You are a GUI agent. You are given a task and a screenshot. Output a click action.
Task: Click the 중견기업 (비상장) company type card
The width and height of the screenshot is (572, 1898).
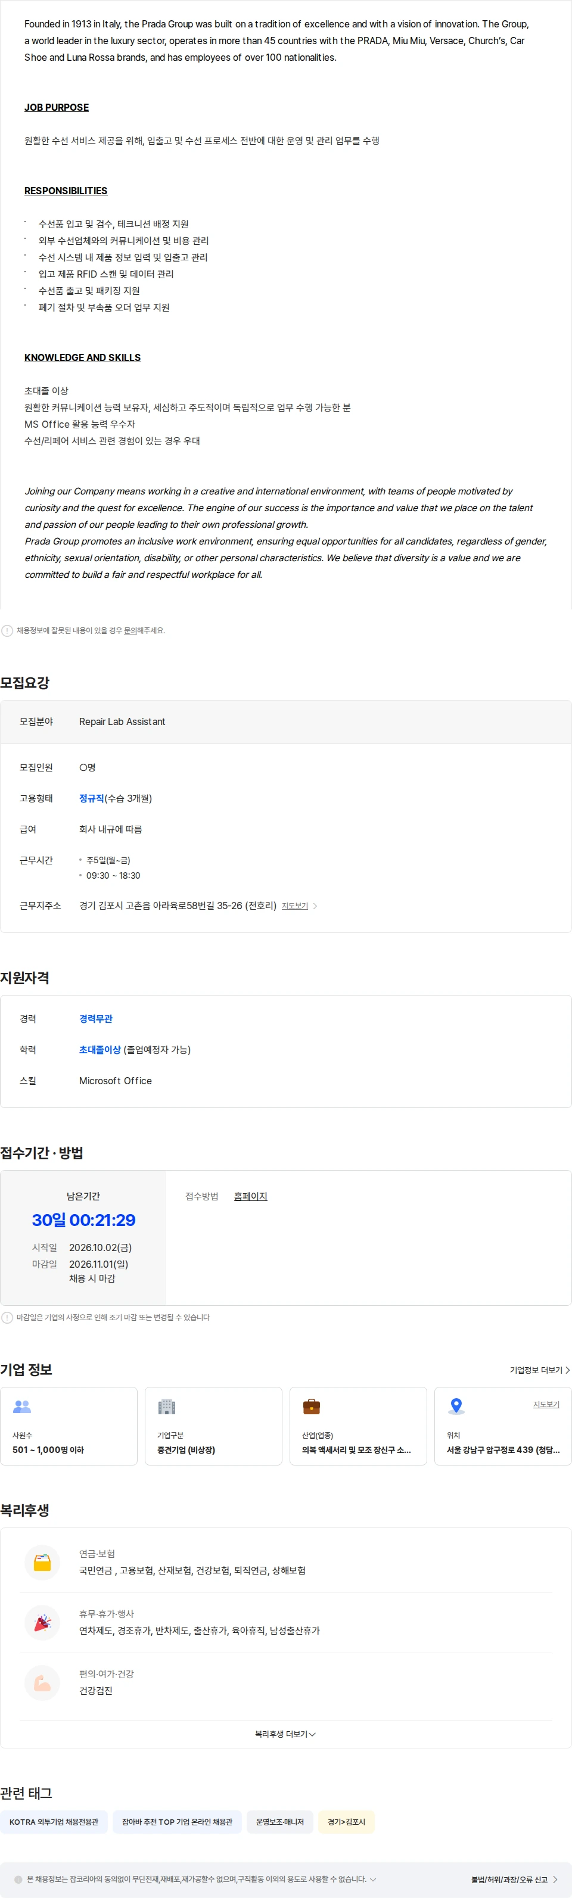(213, 1426)
